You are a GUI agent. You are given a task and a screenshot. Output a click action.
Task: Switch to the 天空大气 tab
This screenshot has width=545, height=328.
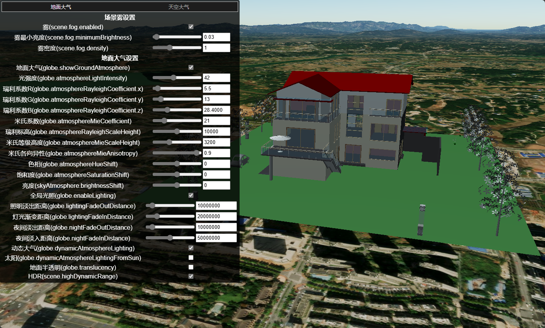click(178, 7)
